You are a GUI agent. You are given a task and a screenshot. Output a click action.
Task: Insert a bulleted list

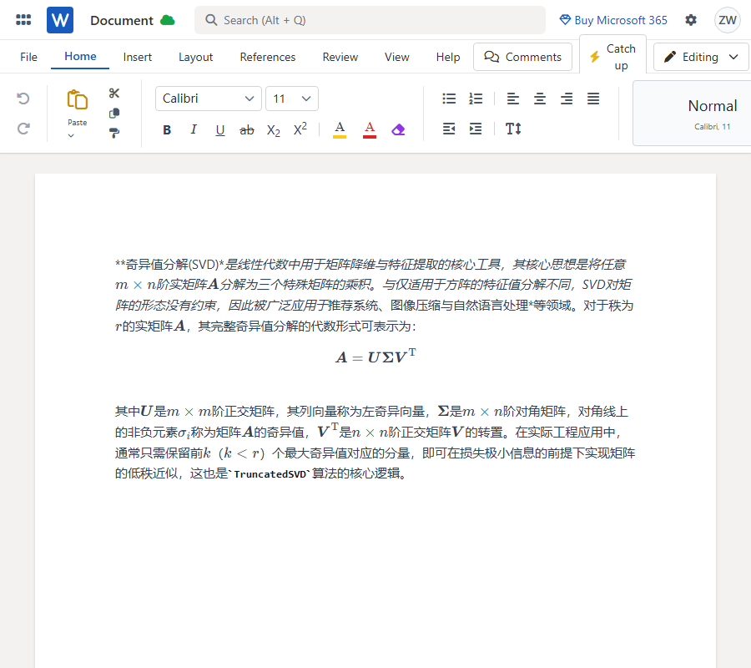click(x=449, y=99)
